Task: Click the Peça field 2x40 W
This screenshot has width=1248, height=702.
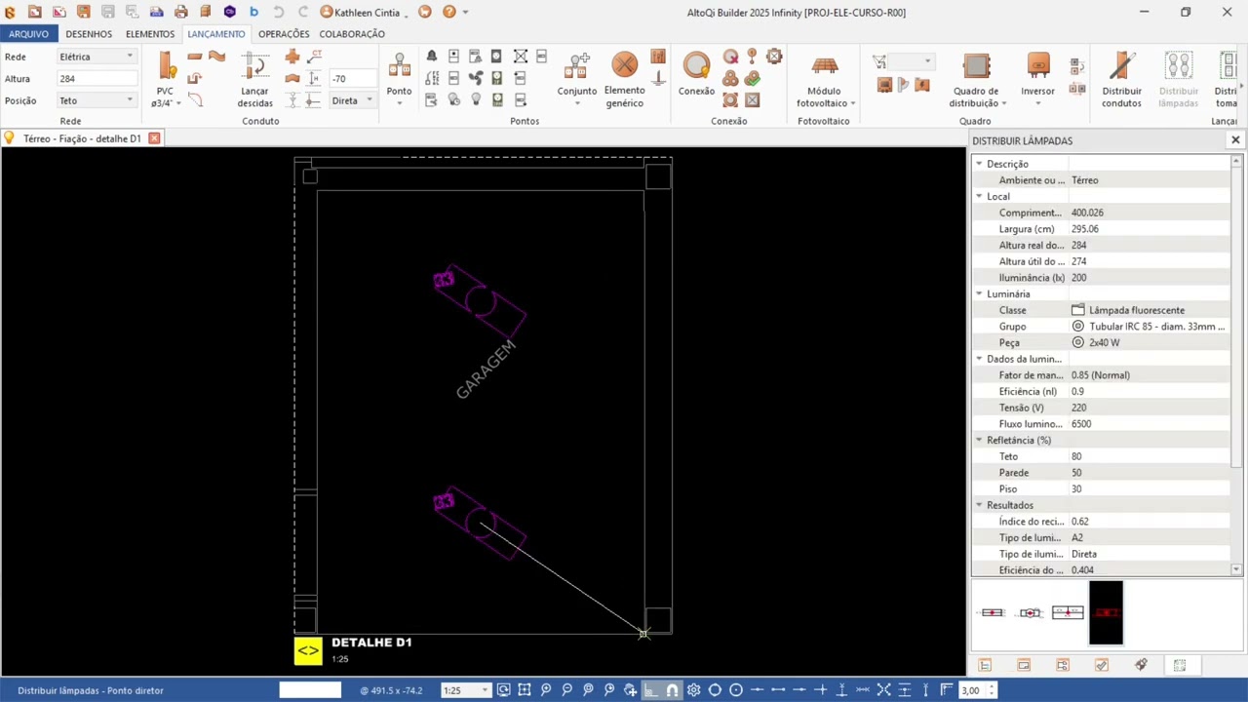Action: (x=1150, y=342)
